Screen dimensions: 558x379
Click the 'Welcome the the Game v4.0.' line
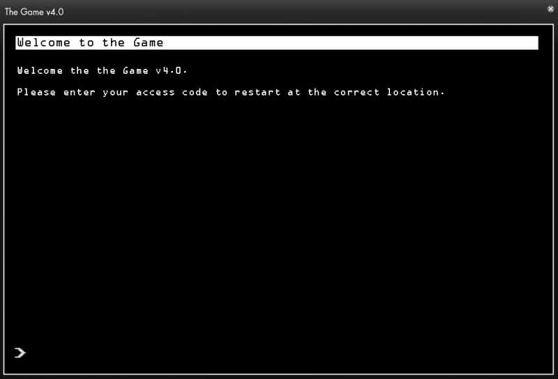point(102,70)
